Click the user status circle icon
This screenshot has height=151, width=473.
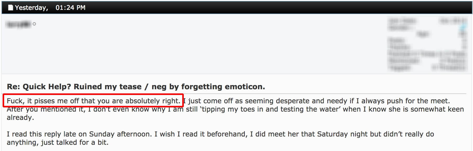(34, 24)
